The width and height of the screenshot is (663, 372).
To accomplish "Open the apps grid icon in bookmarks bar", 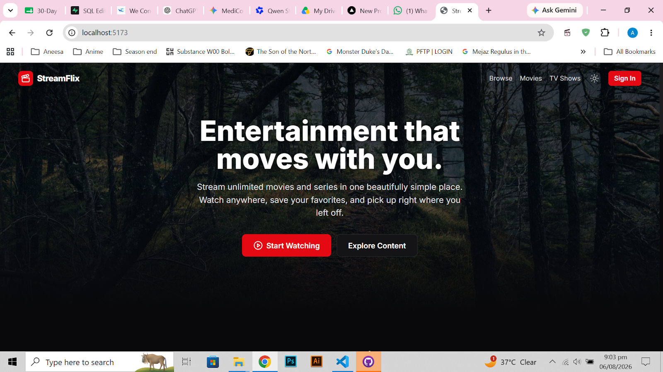I will [x=10, y=52].
